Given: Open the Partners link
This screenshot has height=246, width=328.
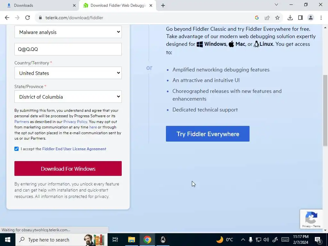Looking at the screenshot, I should click(21, 121).
